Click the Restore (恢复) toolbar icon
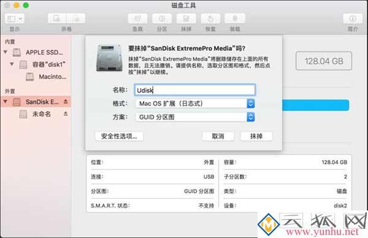Viewport: 368px width, 238px height. pos(210,19)
